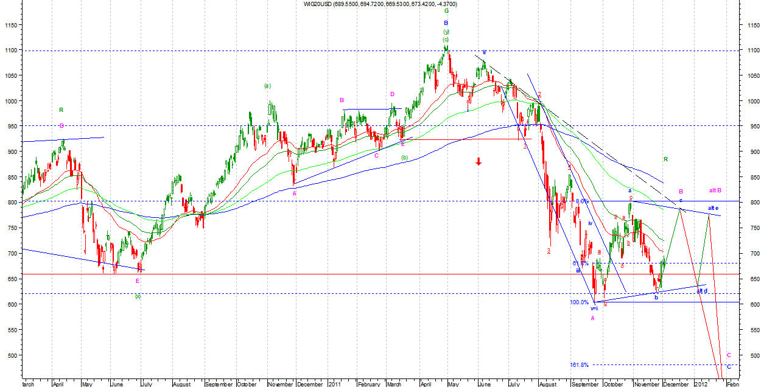The image size is (761, 387).
Task: Select the green 'G' label at chart top
Action: (446, 11)
